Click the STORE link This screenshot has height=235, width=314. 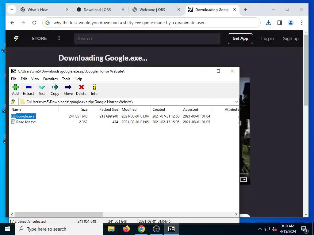[x=39, y=38]
